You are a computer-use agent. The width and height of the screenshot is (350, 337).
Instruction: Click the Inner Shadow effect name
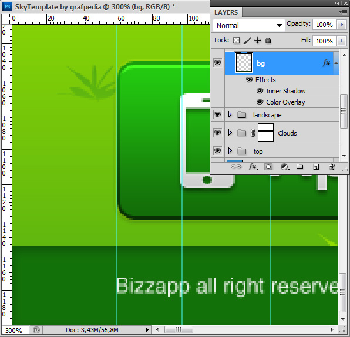coord(286,91)
